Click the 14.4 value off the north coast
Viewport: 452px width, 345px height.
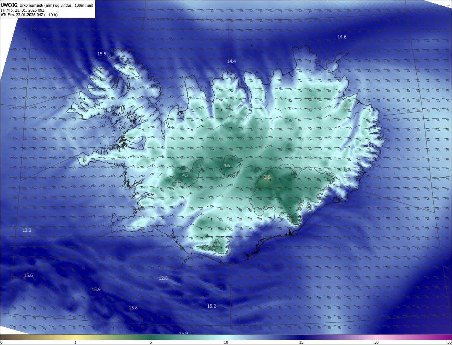(231, 61)
